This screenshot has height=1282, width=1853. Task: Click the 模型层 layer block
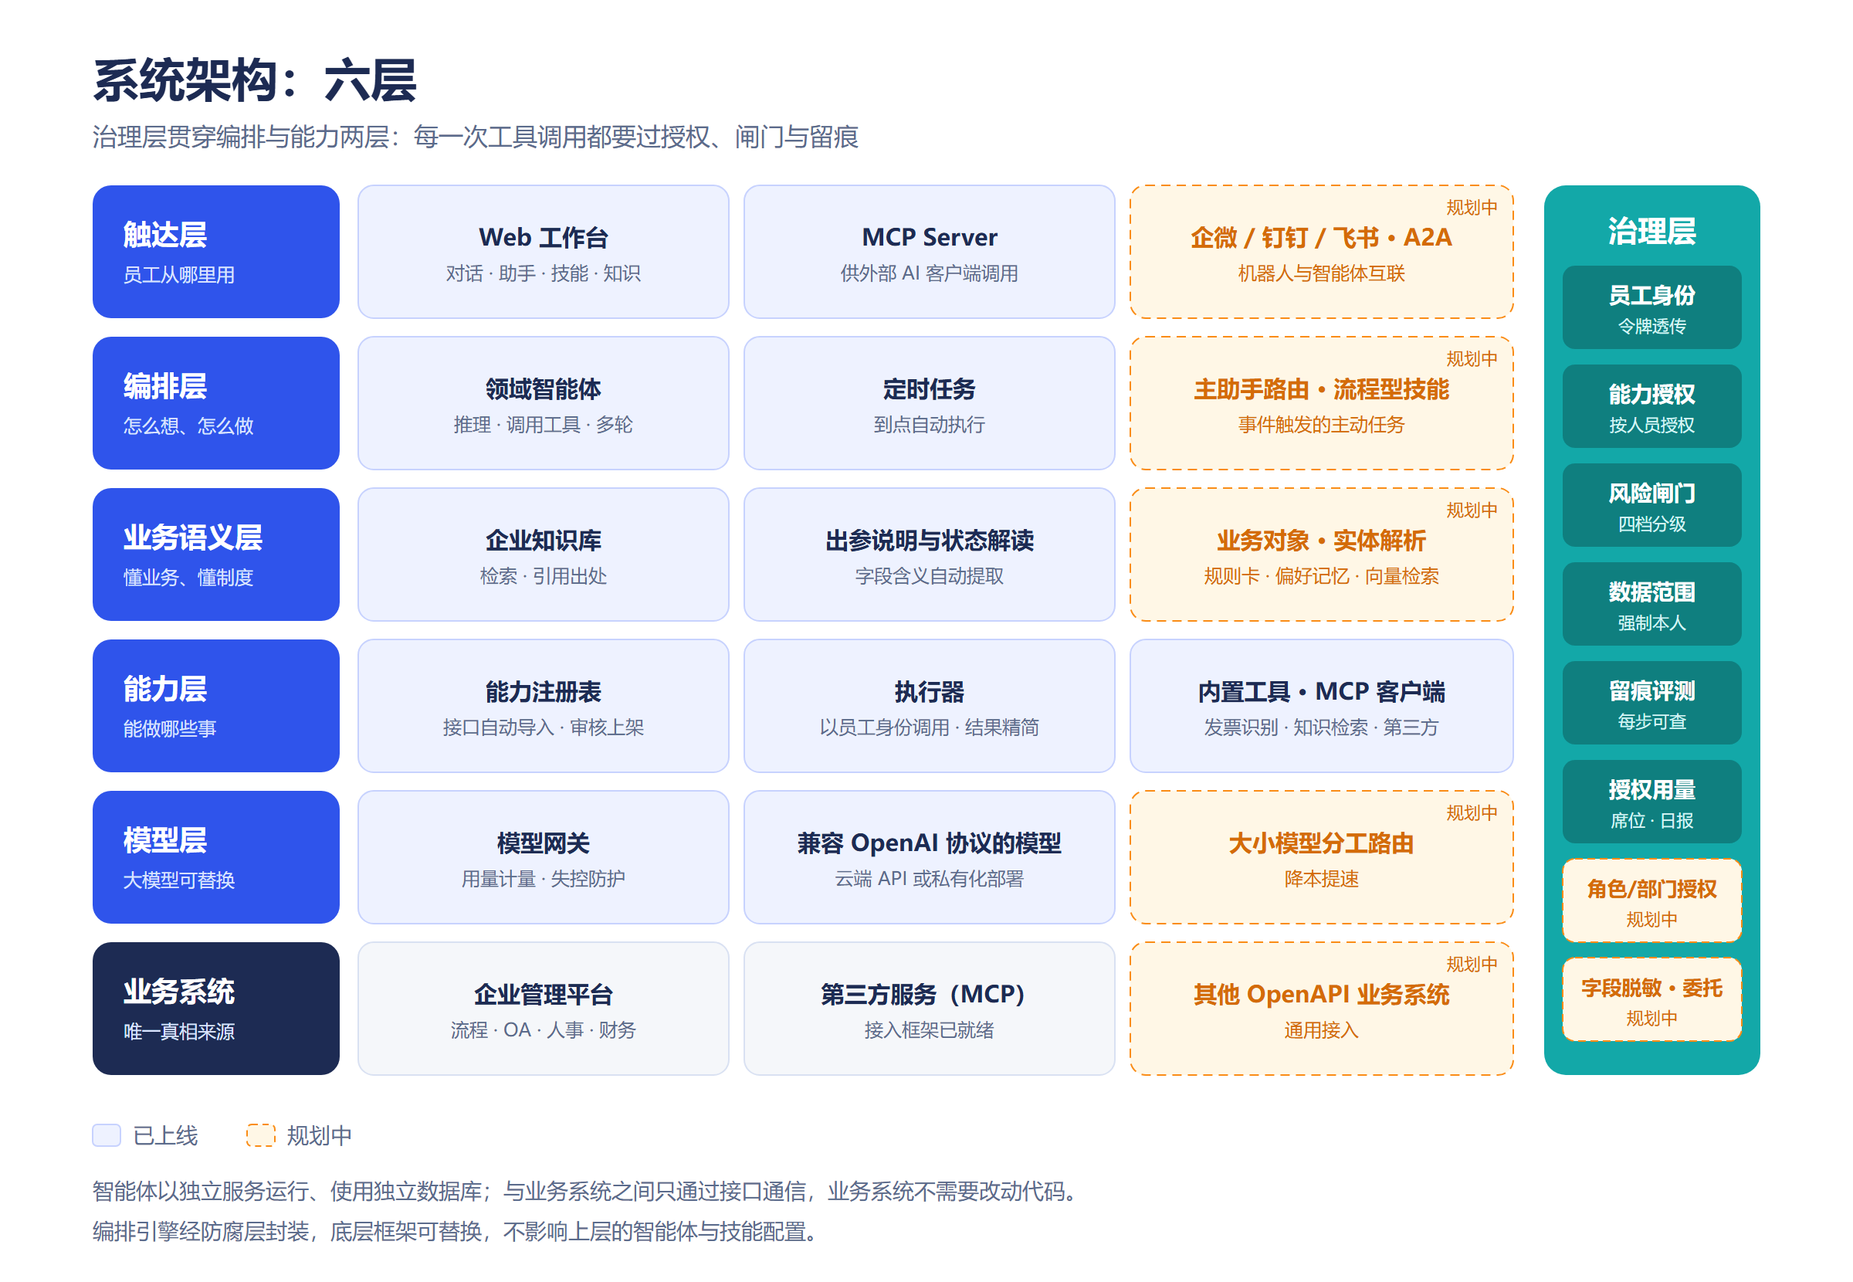215,857
